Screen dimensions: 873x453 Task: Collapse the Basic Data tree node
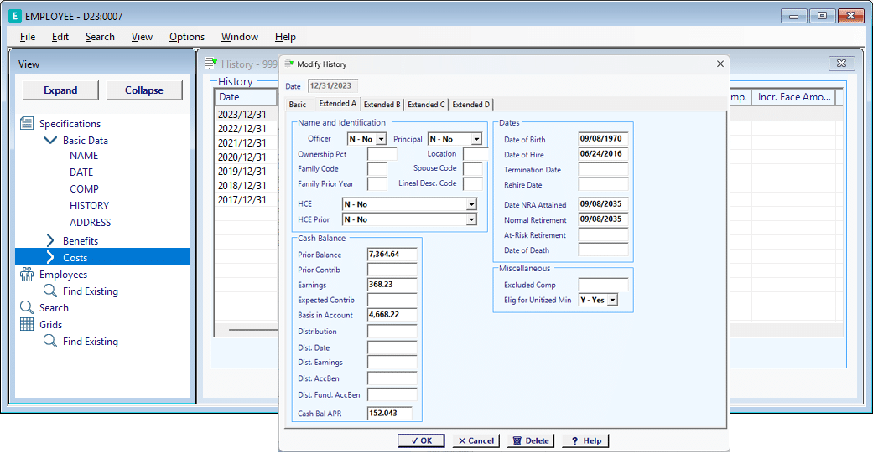click(x=50, y=140)
